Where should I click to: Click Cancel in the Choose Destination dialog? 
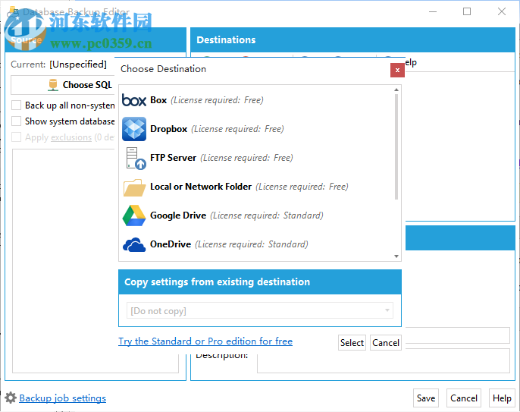[386, 343]
